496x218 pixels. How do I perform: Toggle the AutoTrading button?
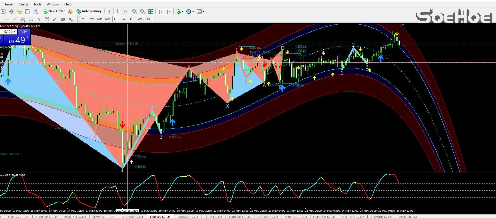88,11
